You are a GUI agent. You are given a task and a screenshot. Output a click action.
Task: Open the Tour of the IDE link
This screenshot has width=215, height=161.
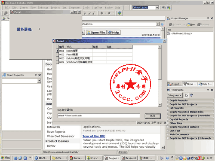[94, 136]
